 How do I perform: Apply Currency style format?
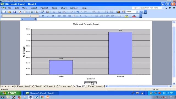(81, 16)
